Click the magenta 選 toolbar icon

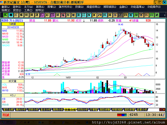coord(42,15)
